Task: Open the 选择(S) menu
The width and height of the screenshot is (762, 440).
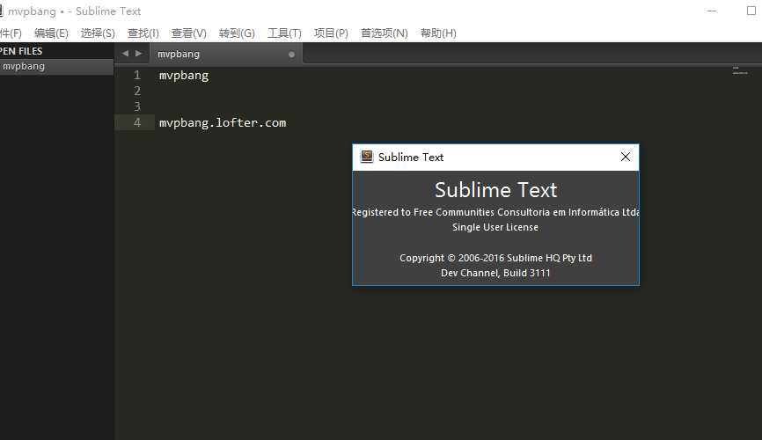Action: pyautogui.click(x=98, y=33)
